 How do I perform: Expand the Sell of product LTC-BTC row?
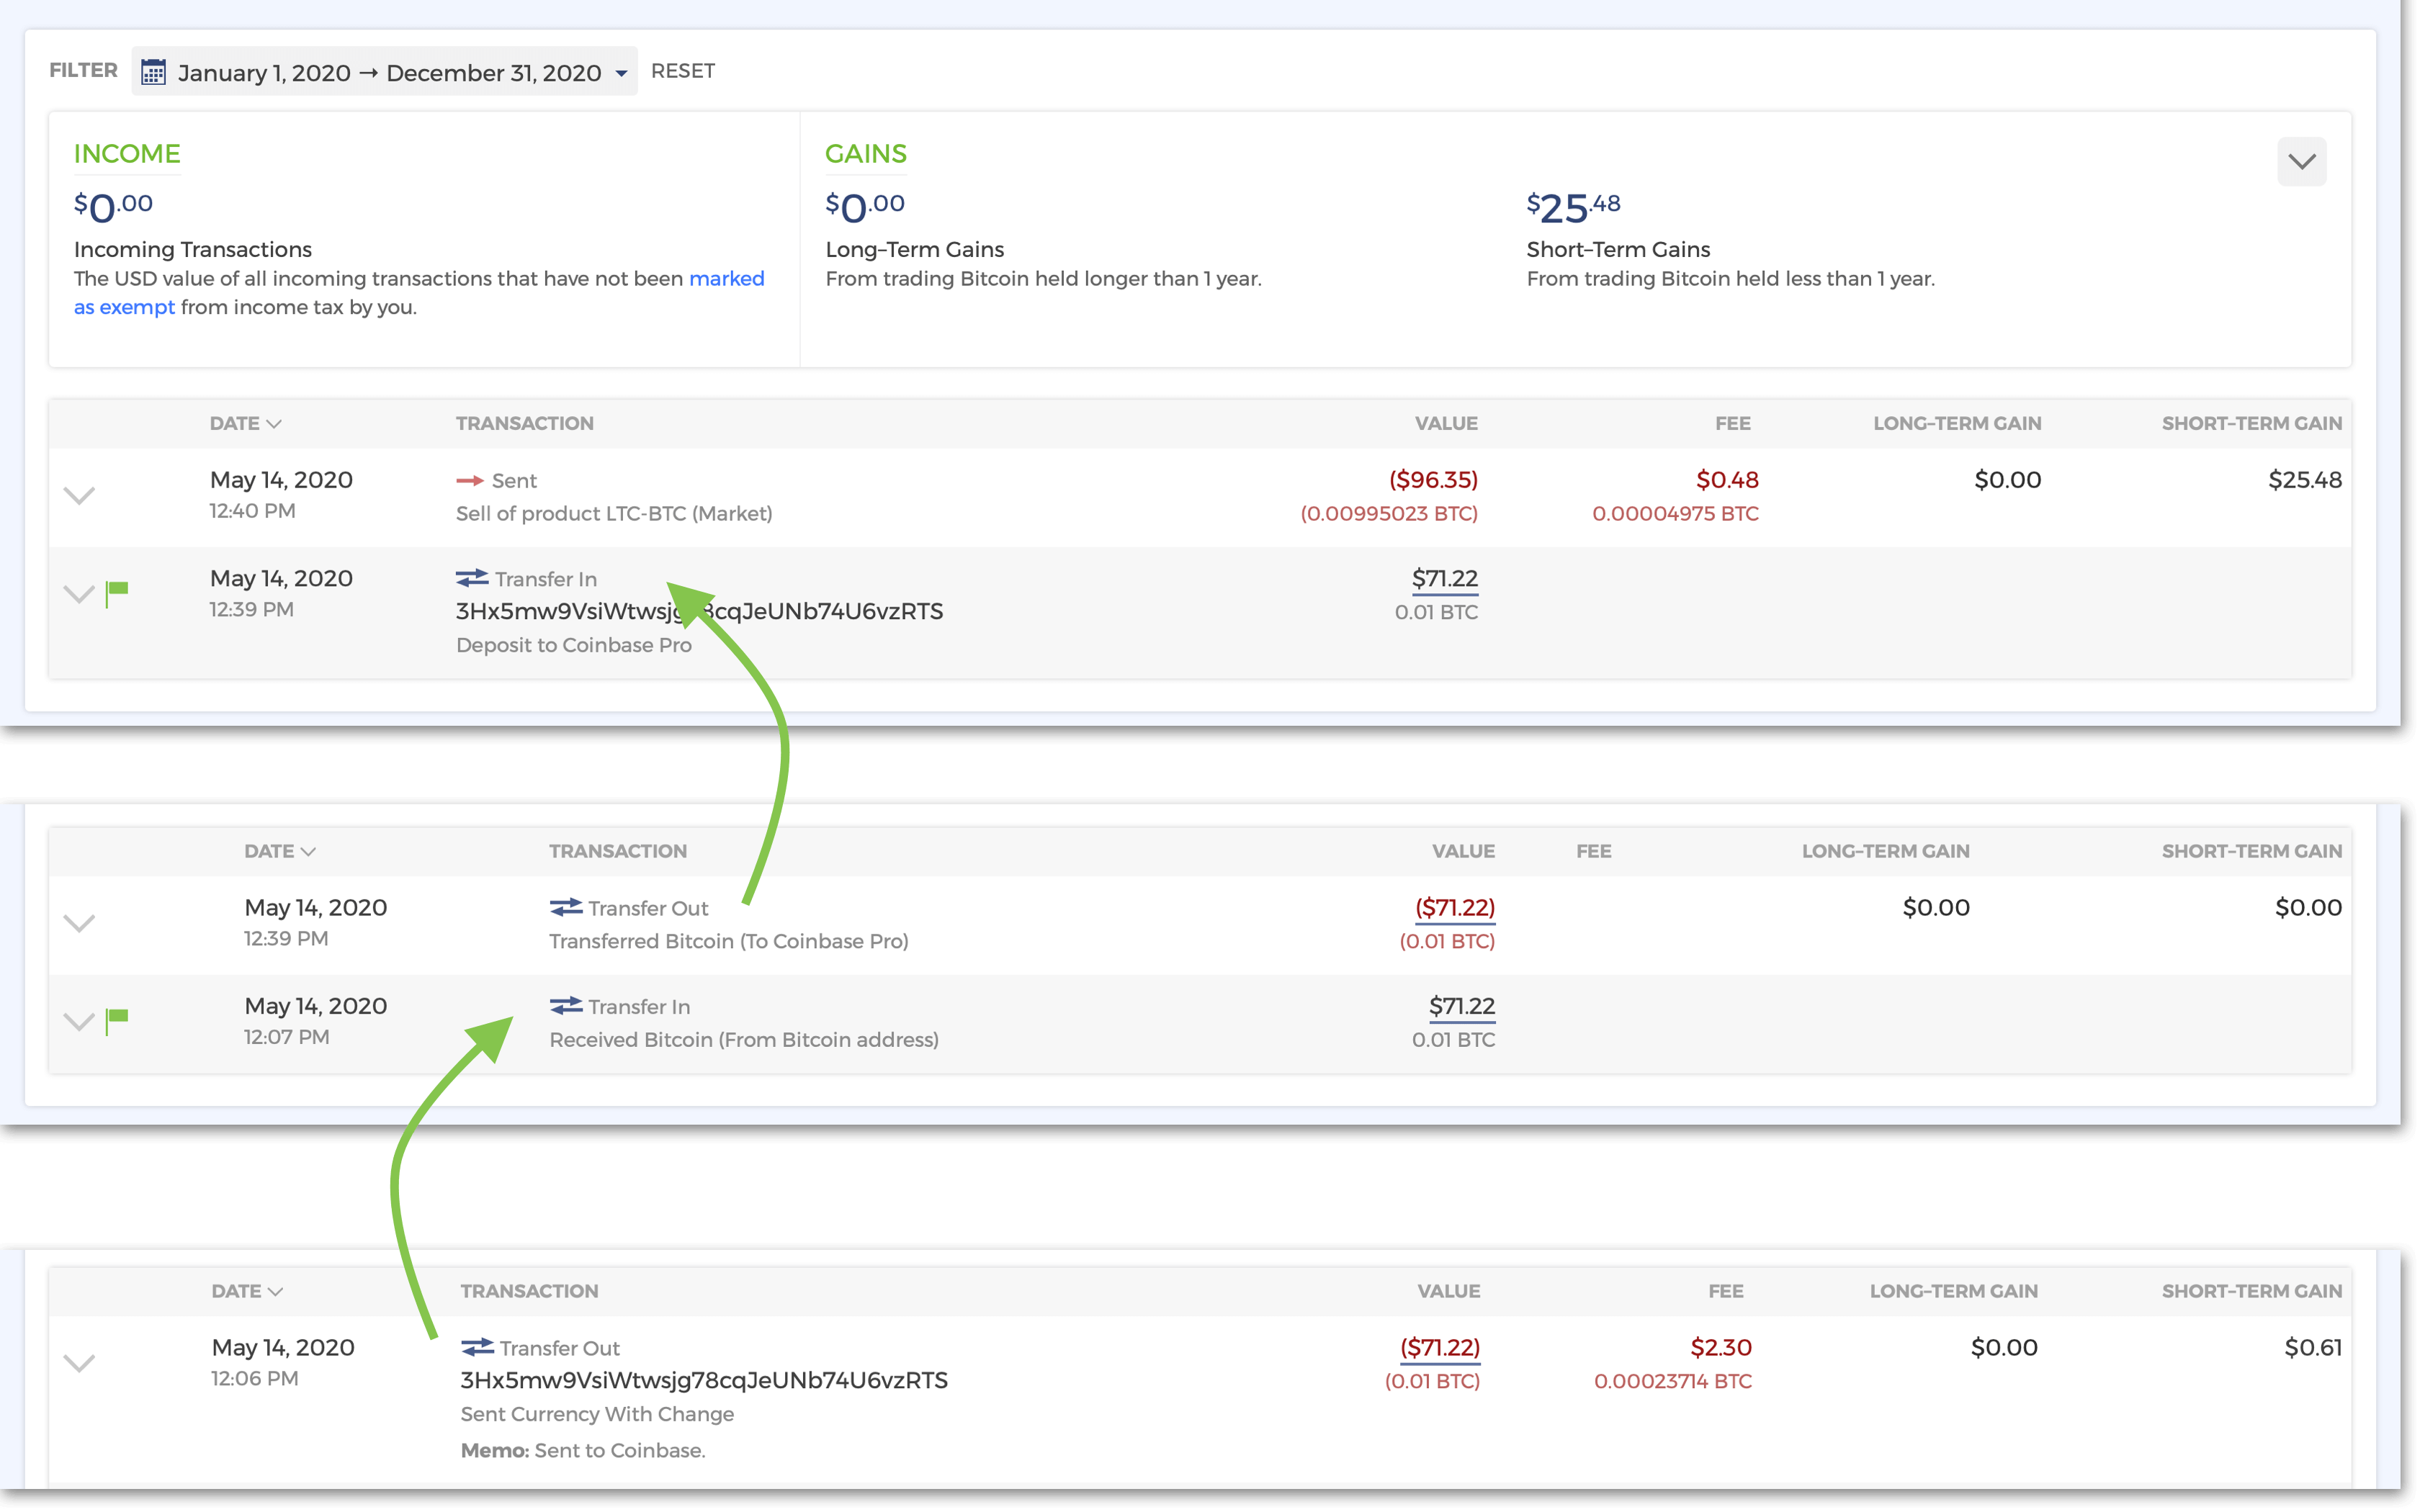click(79, 495)
